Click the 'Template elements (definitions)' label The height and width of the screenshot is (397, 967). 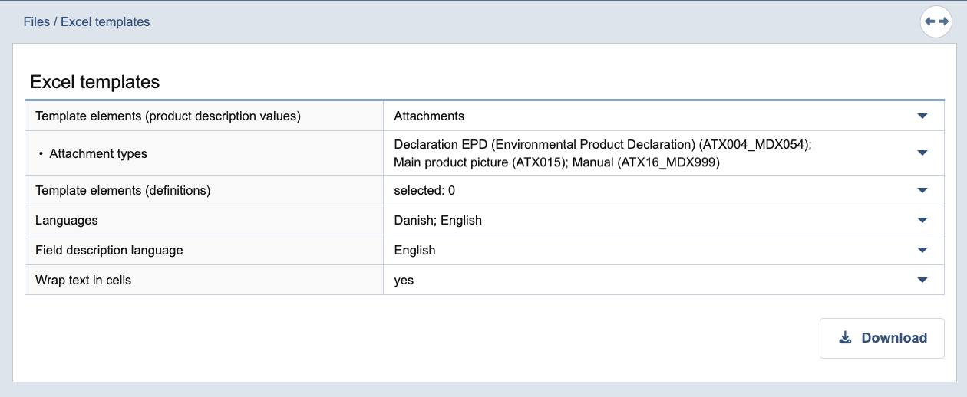tap(123, 190)
